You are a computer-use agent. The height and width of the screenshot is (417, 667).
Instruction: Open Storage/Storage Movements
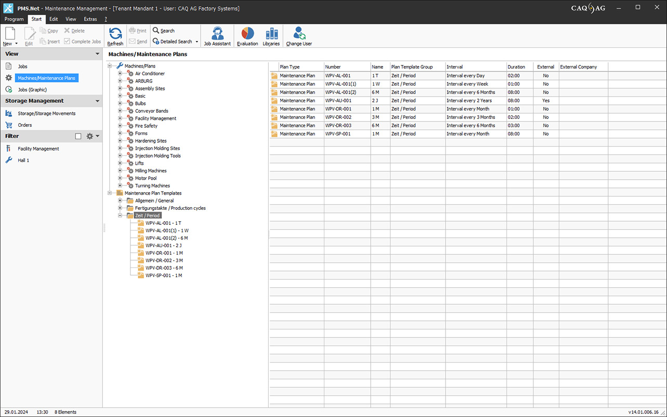pos(46,113)
